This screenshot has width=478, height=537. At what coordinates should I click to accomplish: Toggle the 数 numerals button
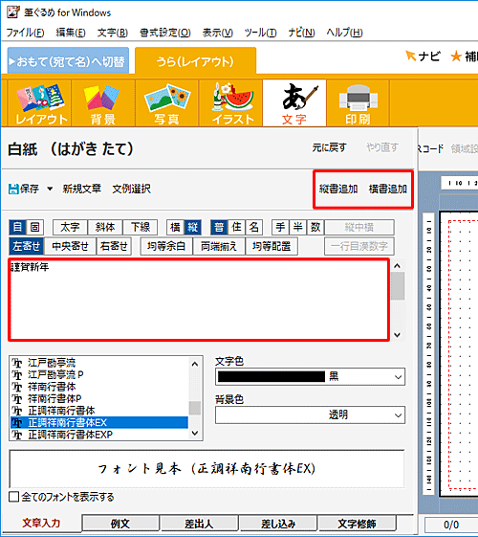click(x=315, y=227)
